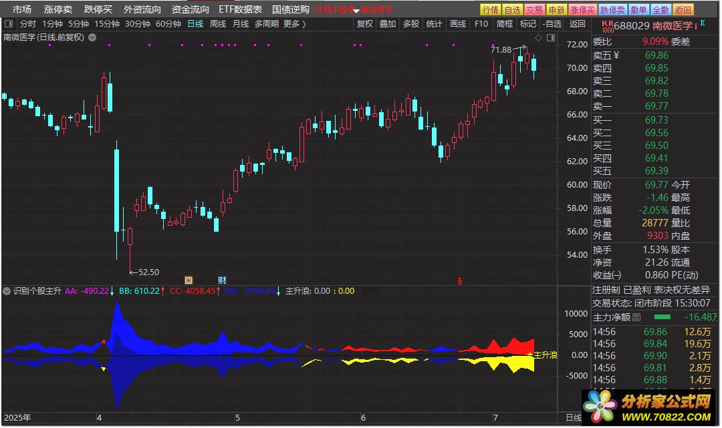
Task: Click the blue 撤单 cancel order button
Action: tap(638, 9)
